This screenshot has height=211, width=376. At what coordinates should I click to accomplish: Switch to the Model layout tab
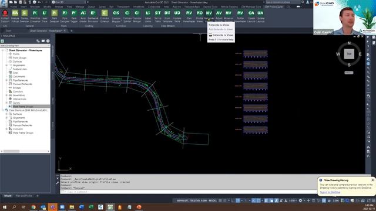(x=8, y=196)
